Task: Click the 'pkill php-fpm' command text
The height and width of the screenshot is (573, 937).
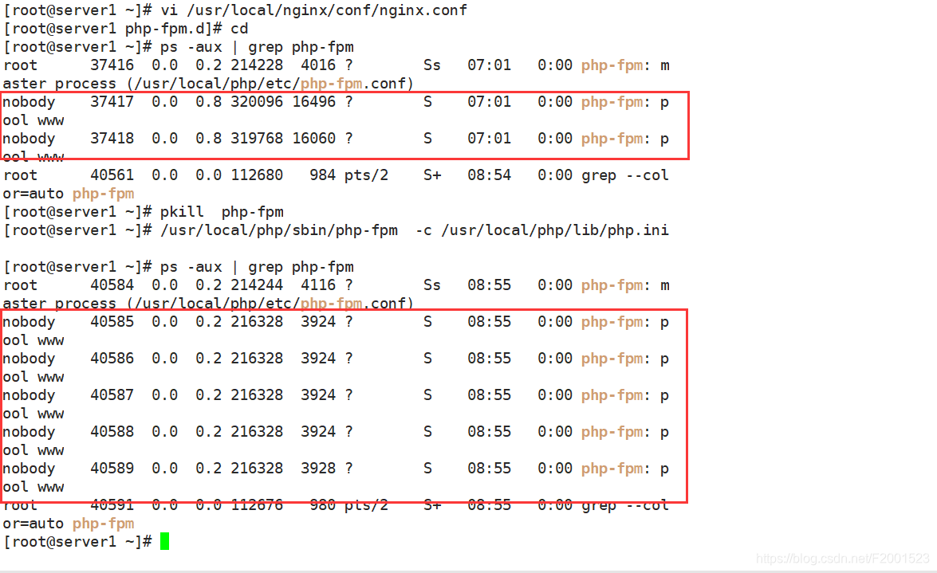Action: [x=222, y=212]
